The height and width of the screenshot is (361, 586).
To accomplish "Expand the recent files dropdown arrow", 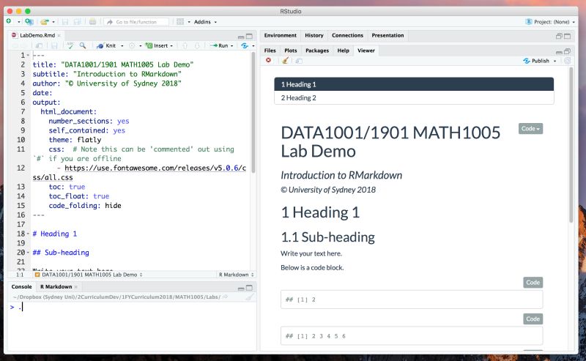I will pyautogui.click(x=53, y=22).
